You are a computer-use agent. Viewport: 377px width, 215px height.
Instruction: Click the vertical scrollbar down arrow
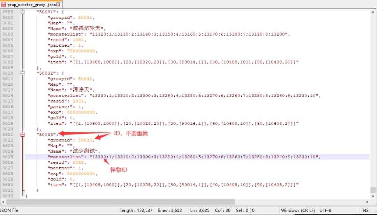coord(373,196)
